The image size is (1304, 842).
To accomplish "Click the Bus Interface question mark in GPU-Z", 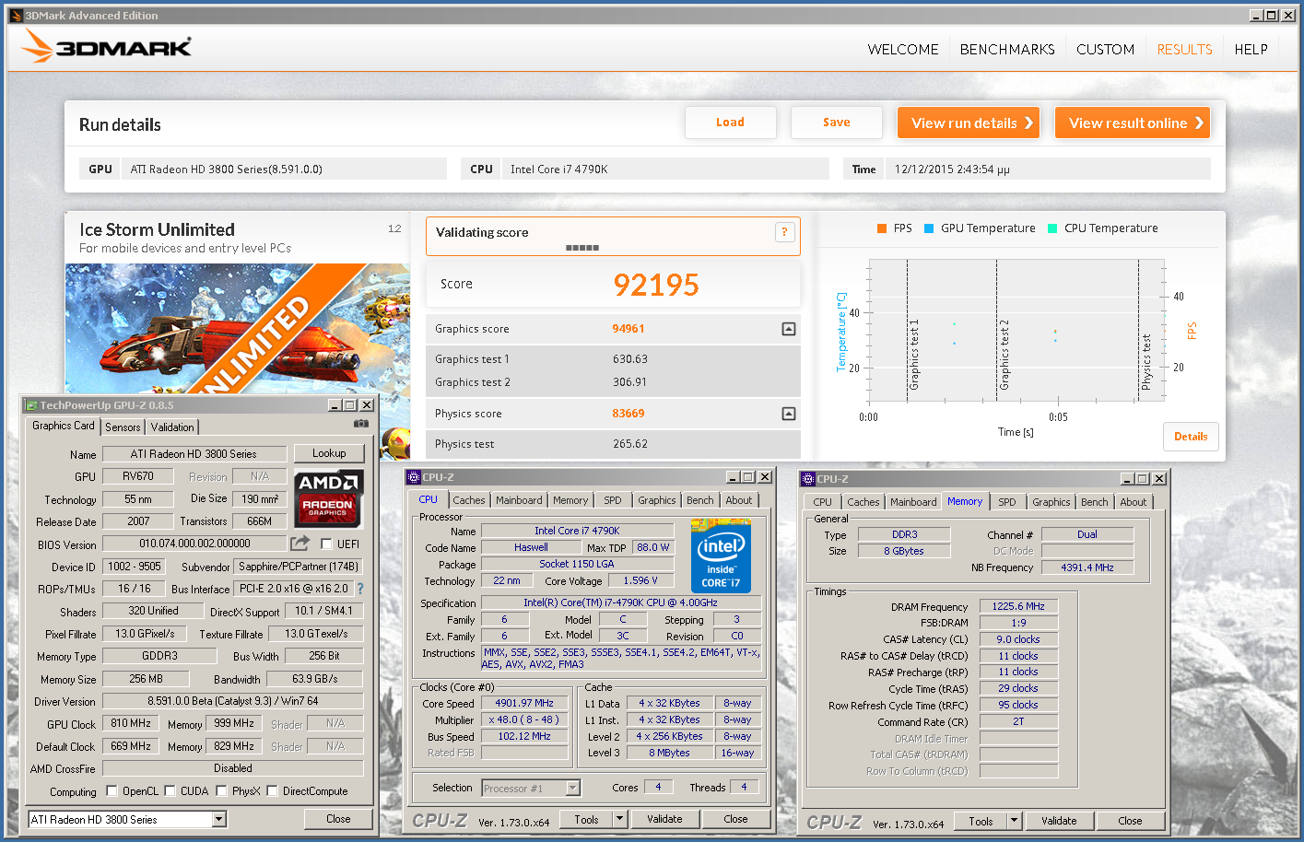I will pyautogui.click(x=360, y=589).
